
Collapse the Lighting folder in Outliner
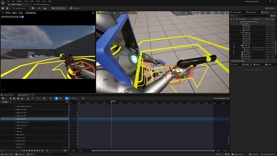[241, 24]
